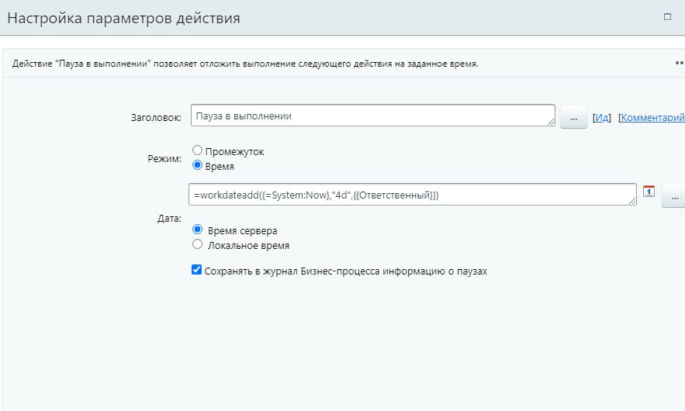Click the Дата label

(x=169, y=219)
